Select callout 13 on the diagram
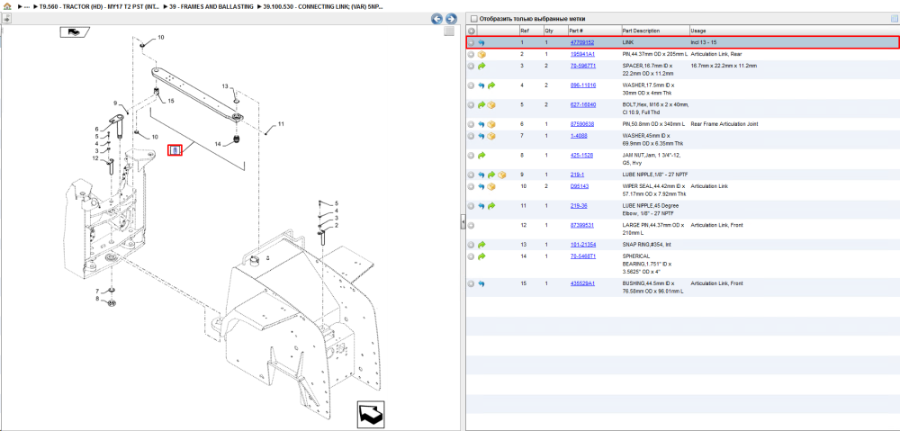The width and height of the screenshot is (900, 431). (226, 86)
